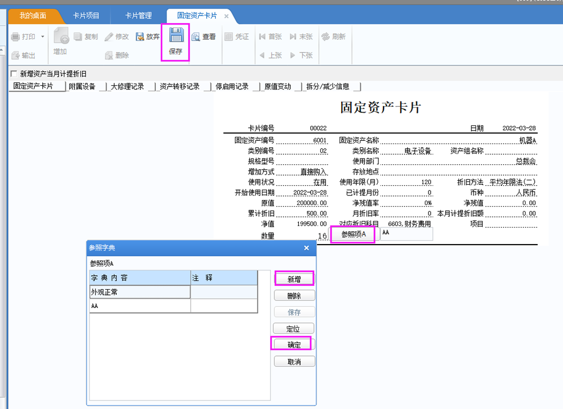563x409 pixels.
Task: Go to next card with 下张
Action: (301, 55)
